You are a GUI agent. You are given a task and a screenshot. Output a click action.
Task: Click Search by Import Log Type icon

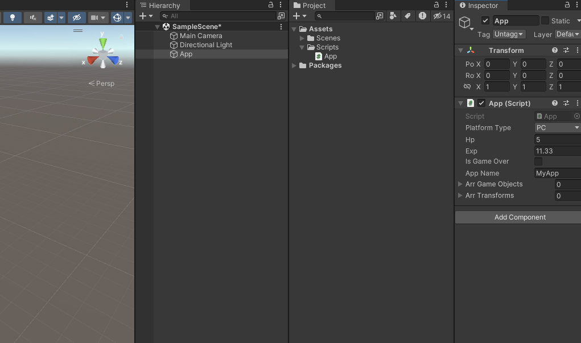pyautogui.click(x=422, y=16)
